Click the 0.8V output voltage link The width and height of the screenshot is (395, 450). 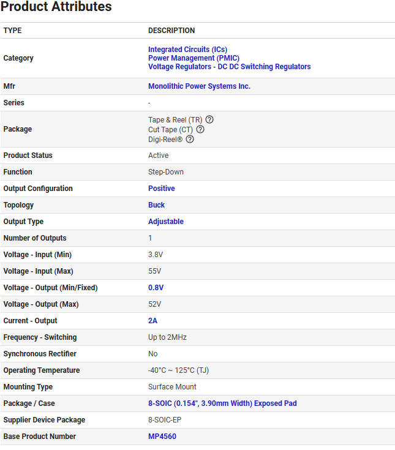click(x=156, y=288)
